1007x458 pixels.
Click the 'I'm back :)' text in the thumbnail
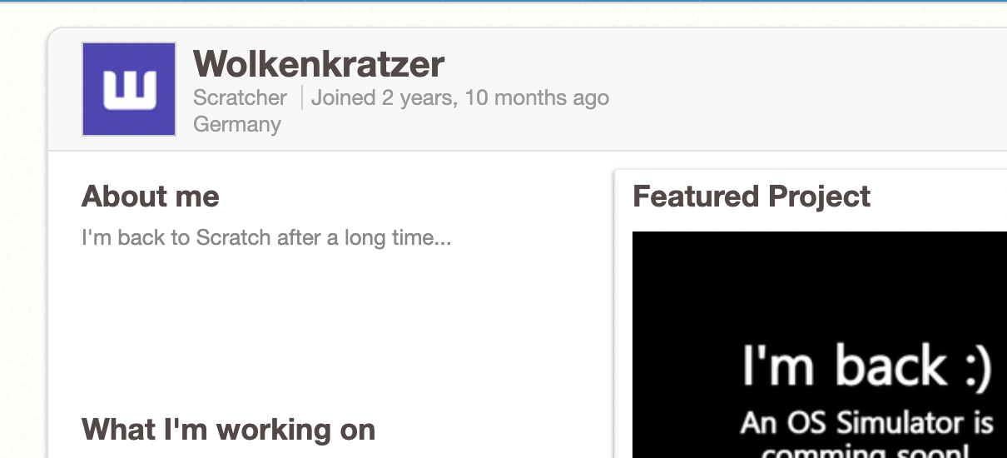click(x=866, y=366)
